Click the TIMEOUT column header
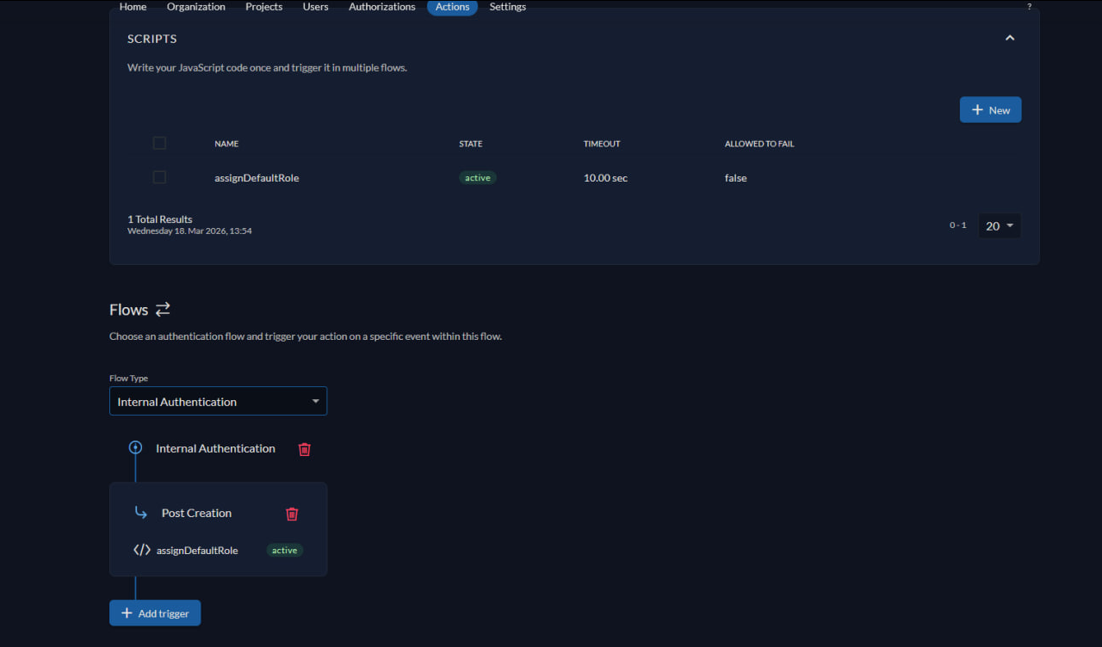 point(602,144)
